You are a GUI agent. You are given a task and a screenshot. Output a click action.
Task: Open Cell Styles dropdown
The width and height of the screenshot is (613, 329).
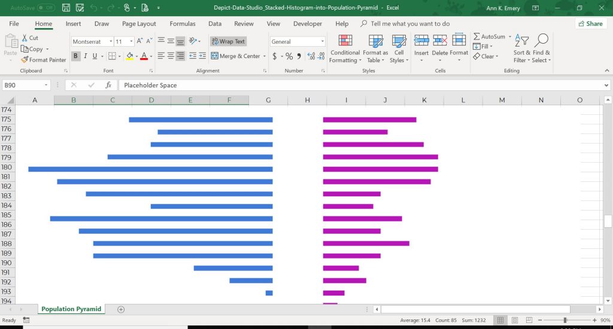[x=399, y=48]
